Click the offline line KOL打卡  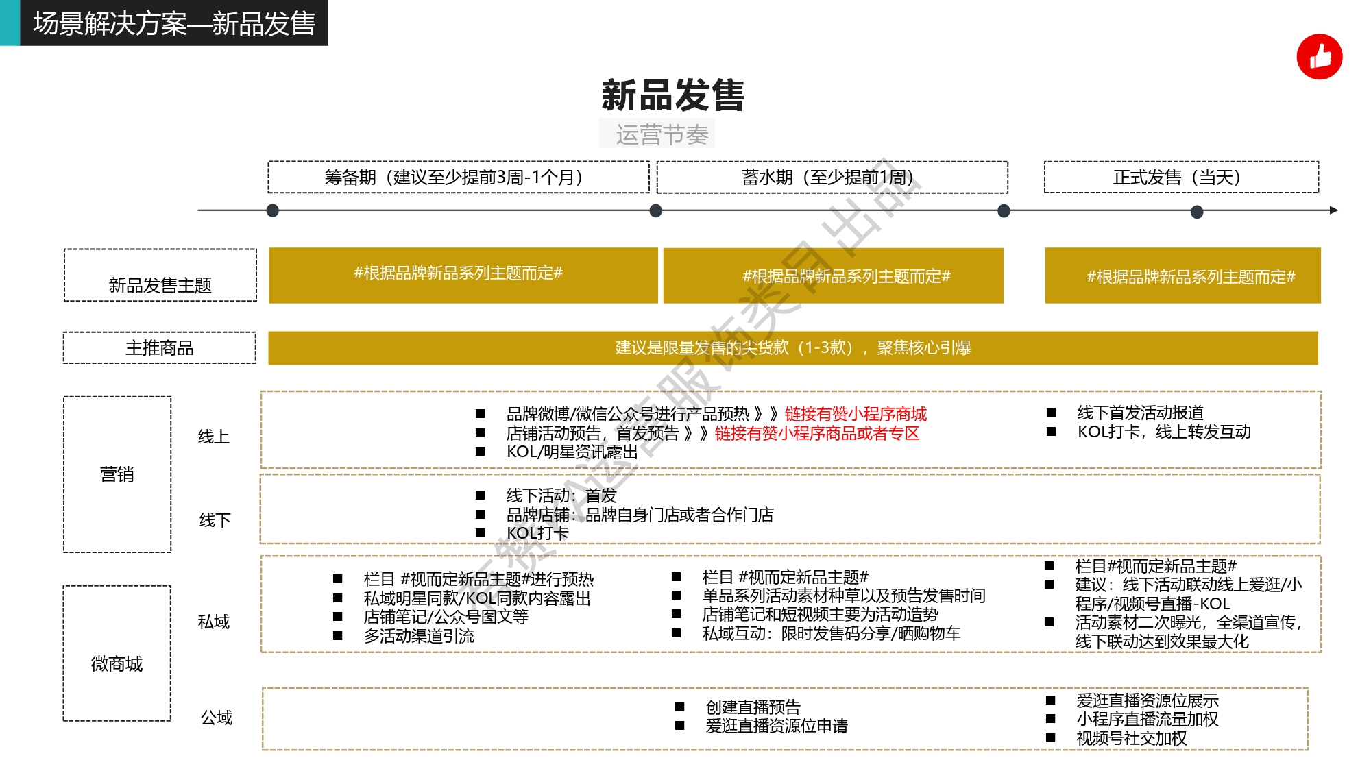pyautogui.click(x=537, y=533)
